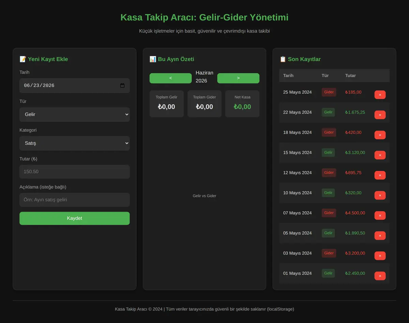
Task: Click the Açıklama description field
Action: click(75, 200)
